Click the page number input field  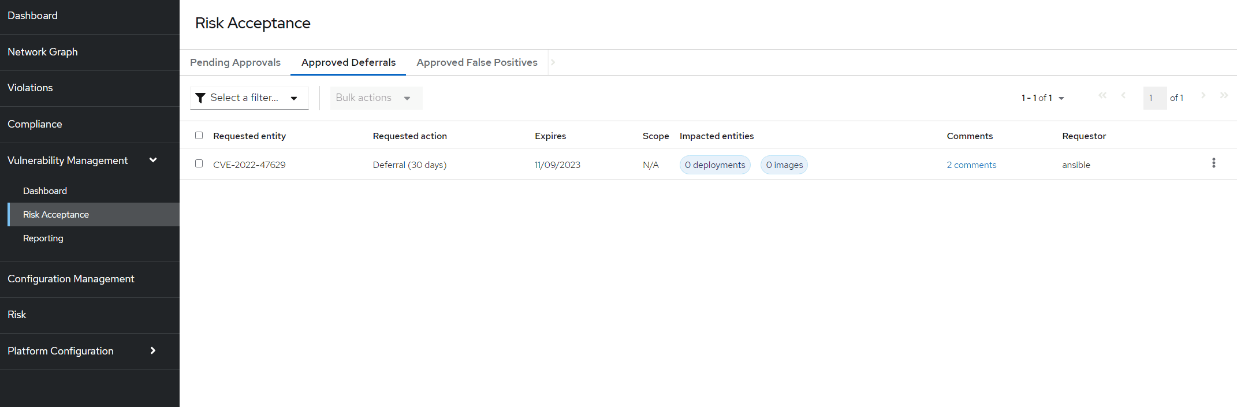coord(1155,98)
